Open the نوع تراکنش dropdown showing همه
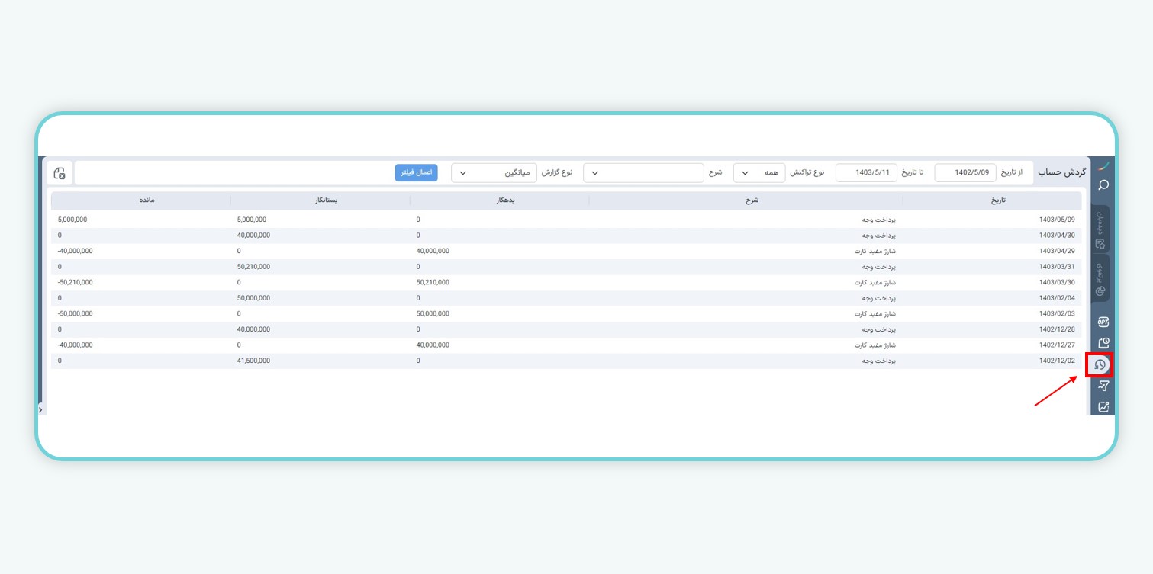This screenshot has height=574, width=1153. 759,172
